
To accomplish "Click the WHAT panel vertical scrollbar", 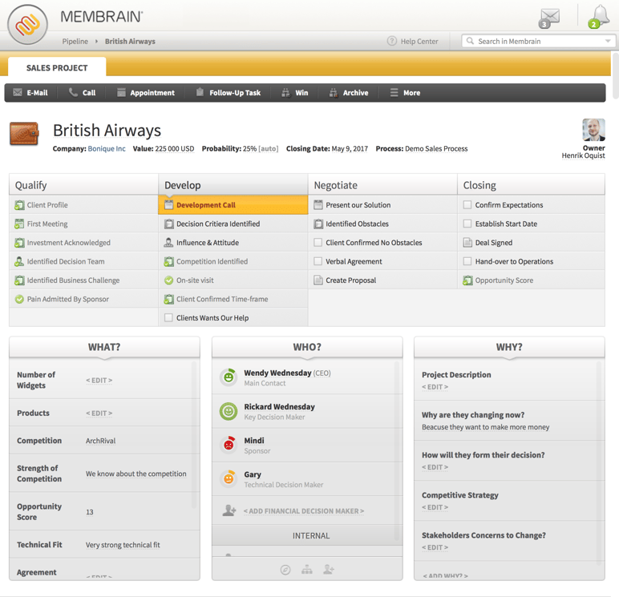I will (x=194, y=434).
